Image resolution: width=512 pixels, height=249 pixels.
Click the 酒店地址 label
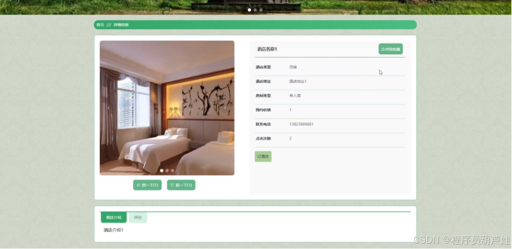pyautogui.click(x=263, y=81)
